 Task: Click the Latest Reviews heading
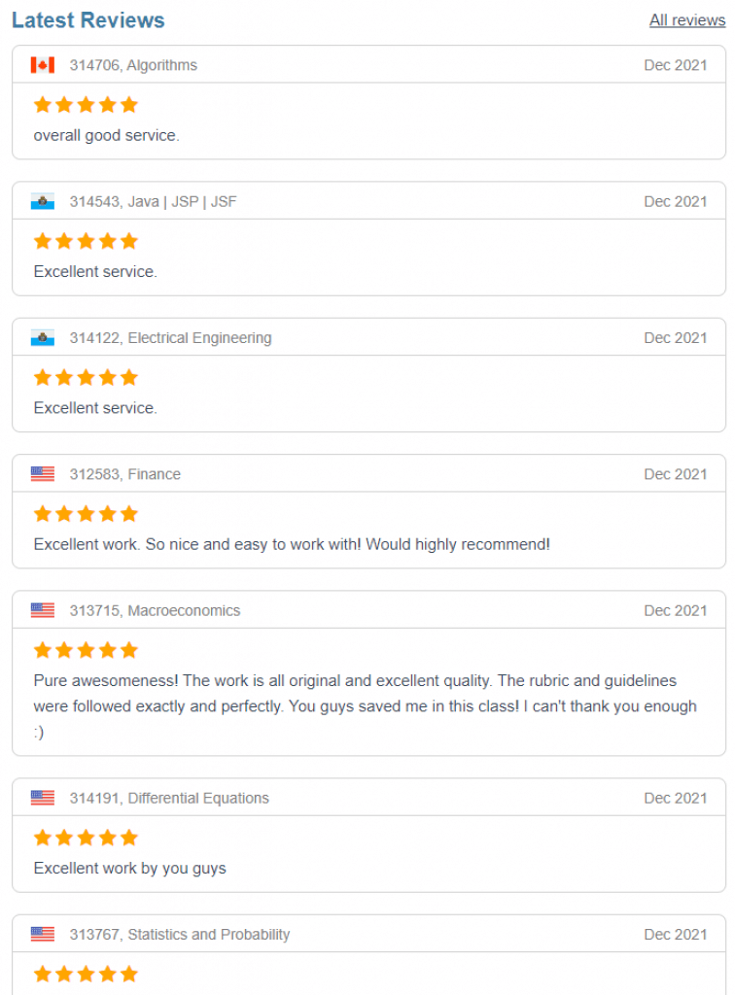(x=87, y=19)
